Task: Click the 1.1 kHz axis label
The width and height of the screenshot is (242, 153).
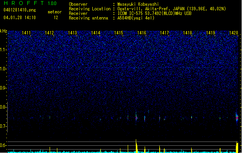Action: click(3, 50)
